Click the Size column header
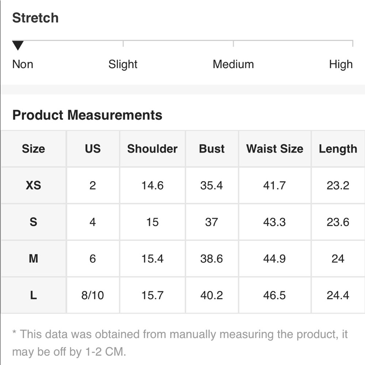The height and width of the screenshot is (365, 365). 34,149
